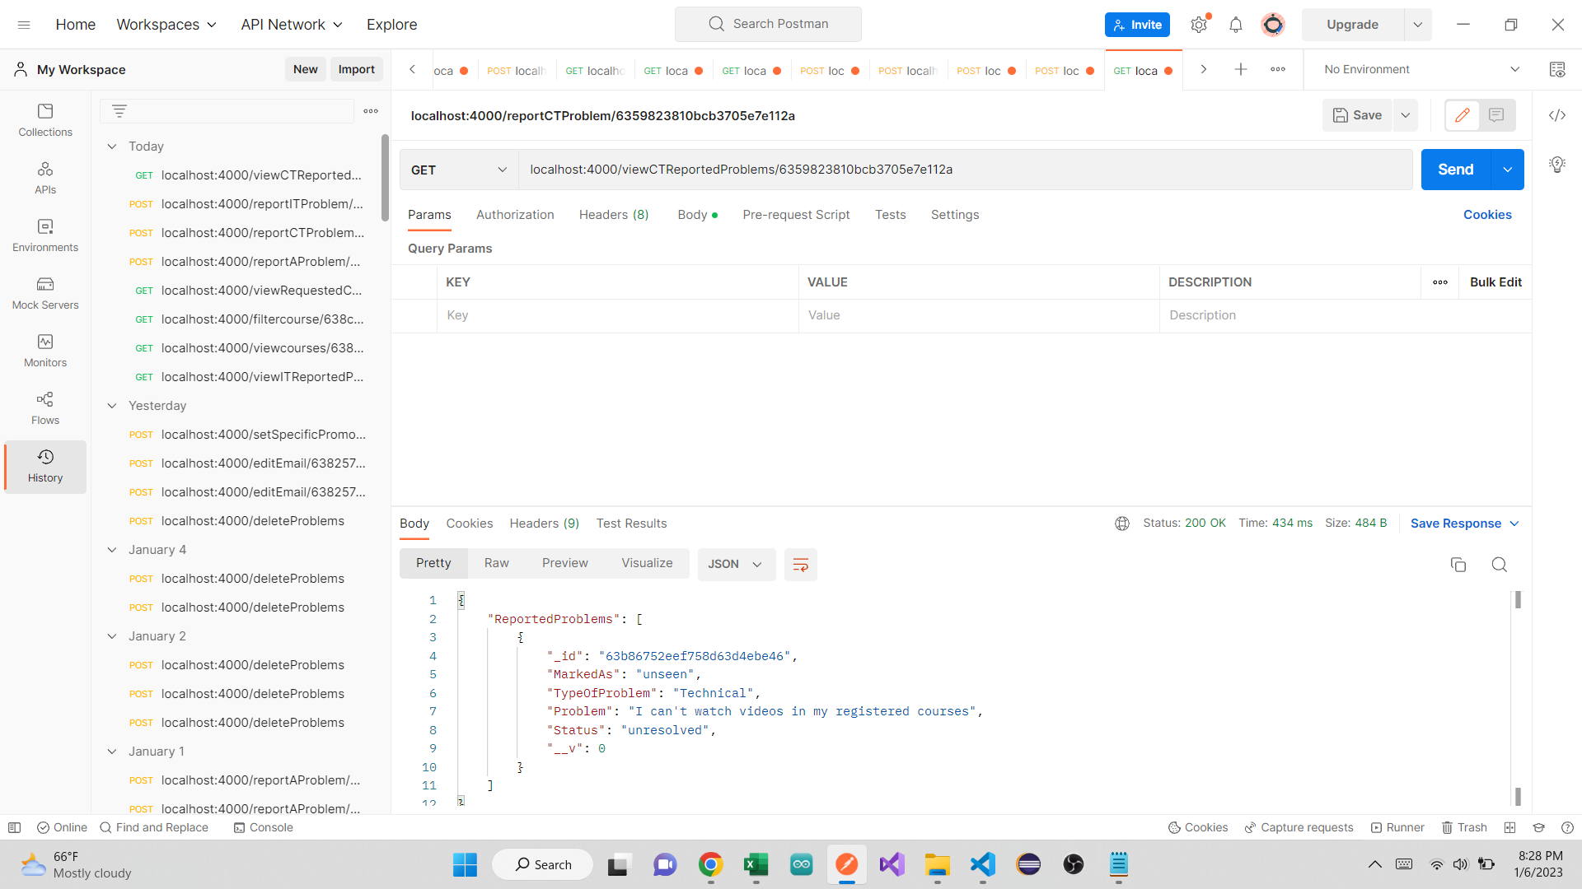This screenshot has height=889, width=1582.
Task: Open the Trash in status bar
Action: click(x=1464, y=827)
